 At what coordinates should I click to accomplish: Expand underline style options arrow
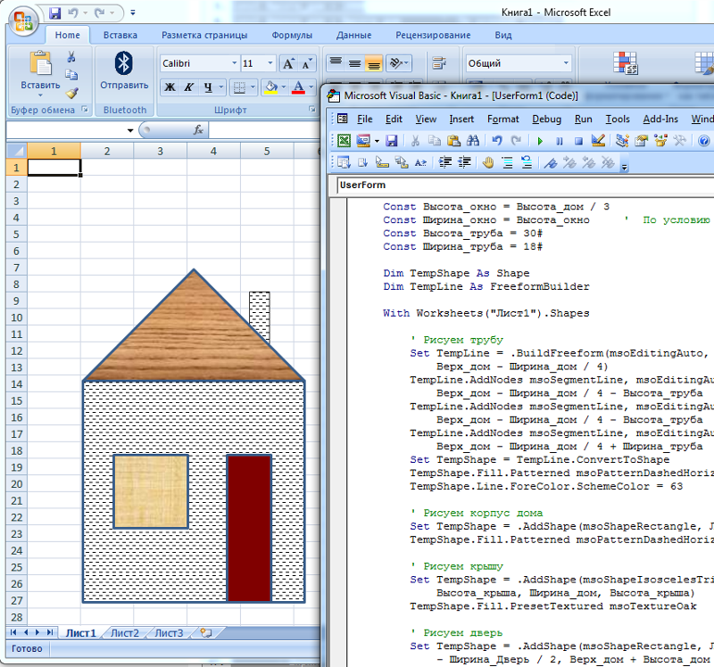pyautogui.click(x=220, y=86)
